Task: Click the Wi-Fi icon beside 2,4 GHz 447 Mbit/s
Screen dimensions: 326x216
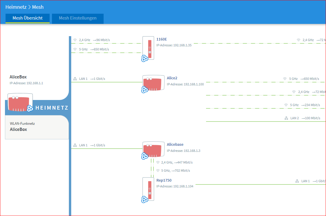Action: (158, 162)
